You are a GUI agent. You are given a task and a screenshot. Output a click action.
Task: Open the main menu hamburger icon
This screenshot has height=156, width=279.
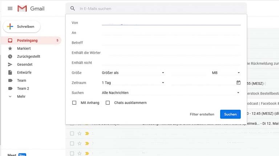(x=10, y=8)
